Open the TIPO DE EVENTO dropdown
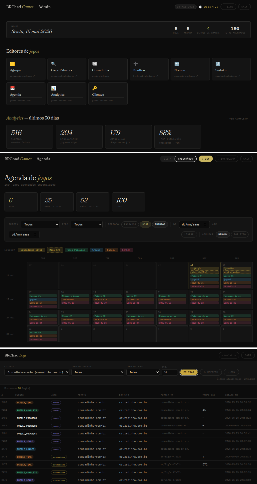257x484 pixels. pos(98,372)
